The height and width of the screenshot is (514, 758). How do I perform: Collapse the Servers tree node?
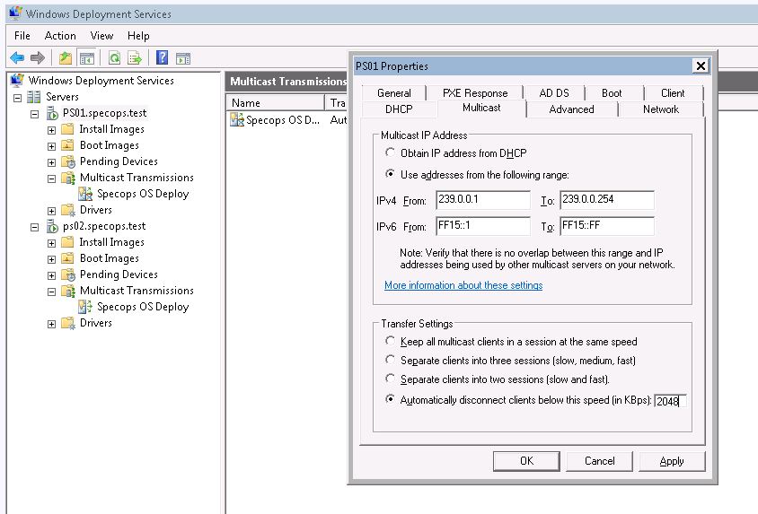tap(17, 98)
